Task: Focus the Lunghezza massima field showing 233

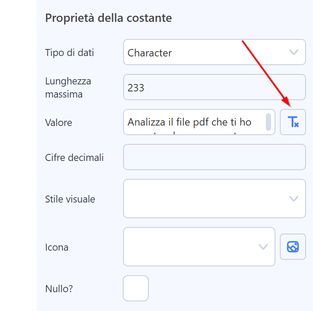Action: (214, 87)
